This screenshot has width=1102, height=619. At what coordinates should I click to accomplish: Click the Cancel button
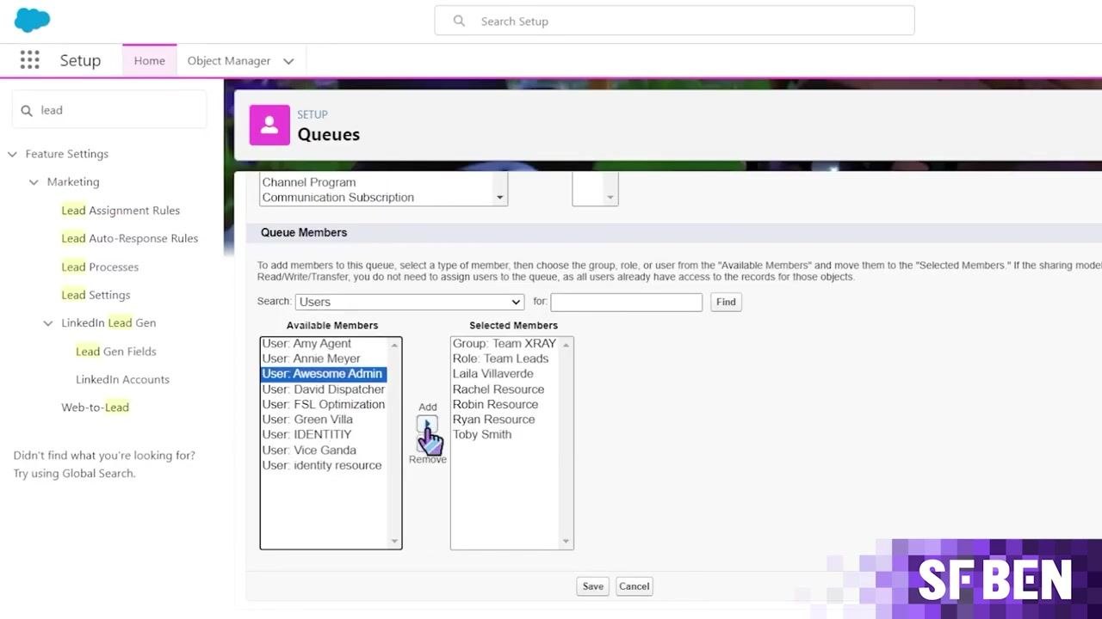(x=634, y=586)
